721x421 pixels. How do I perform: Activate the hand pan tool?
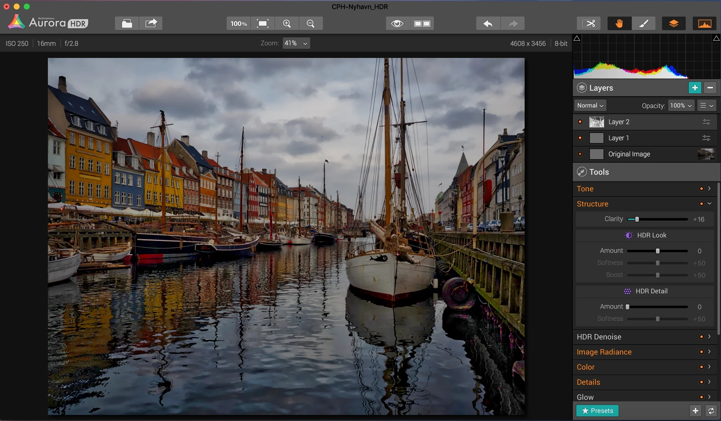click(x=619, y=23)
